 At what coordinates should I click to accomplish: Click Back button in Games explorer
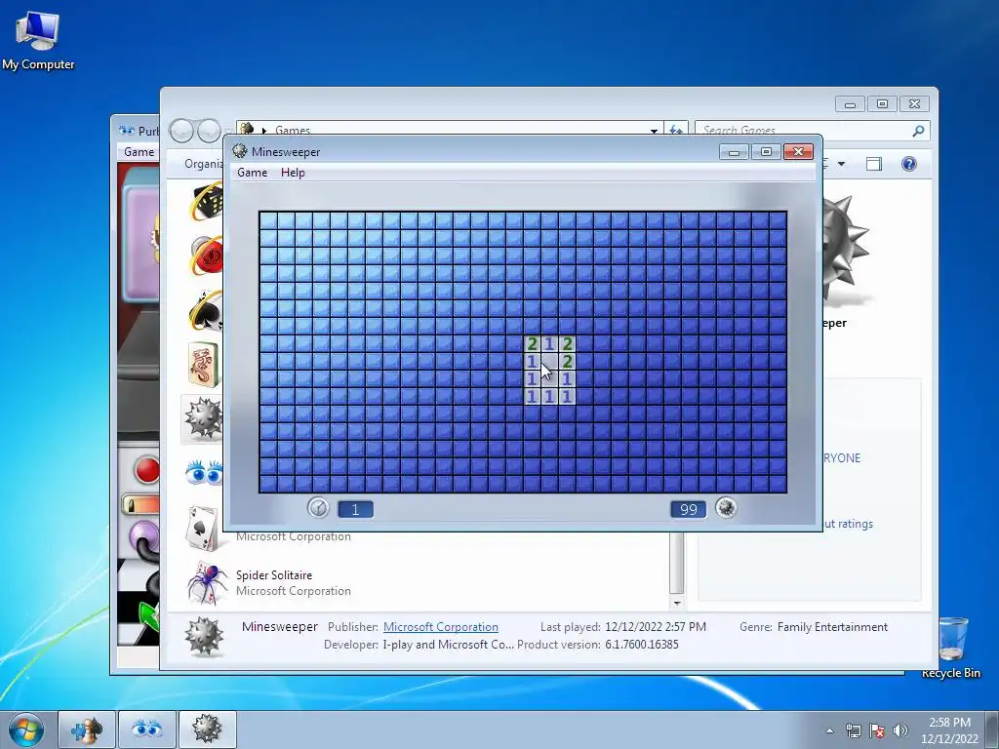tap(181, 131)
